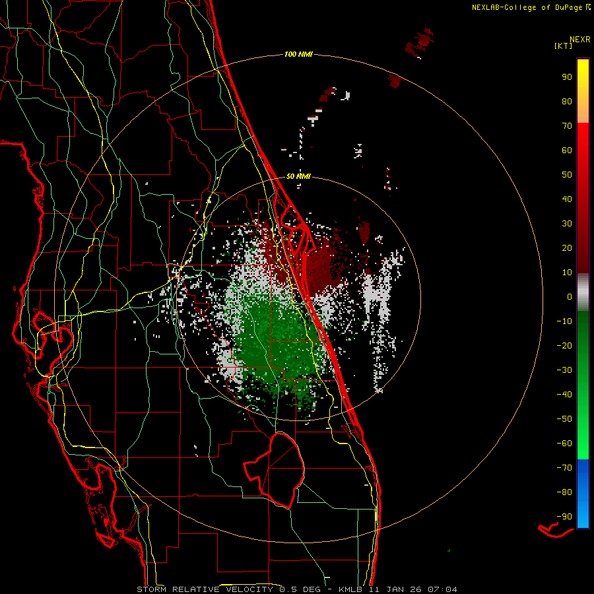Click the -10 scale value

pyautogui.click(x=564, y=321)
